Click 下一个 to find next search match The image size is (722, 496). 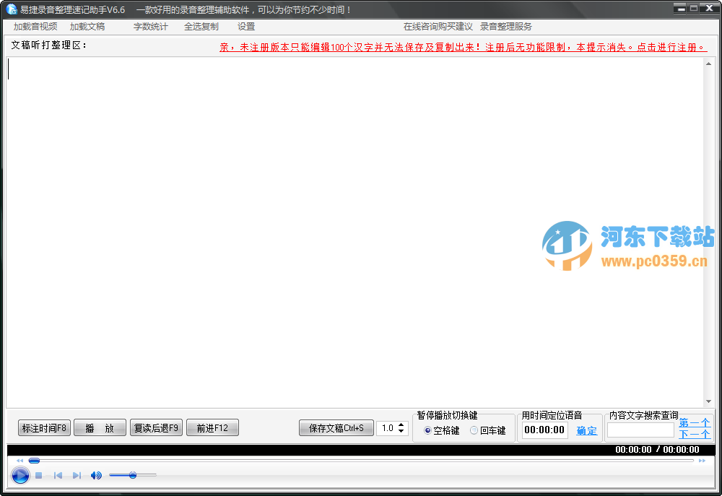tap(694, 434)
